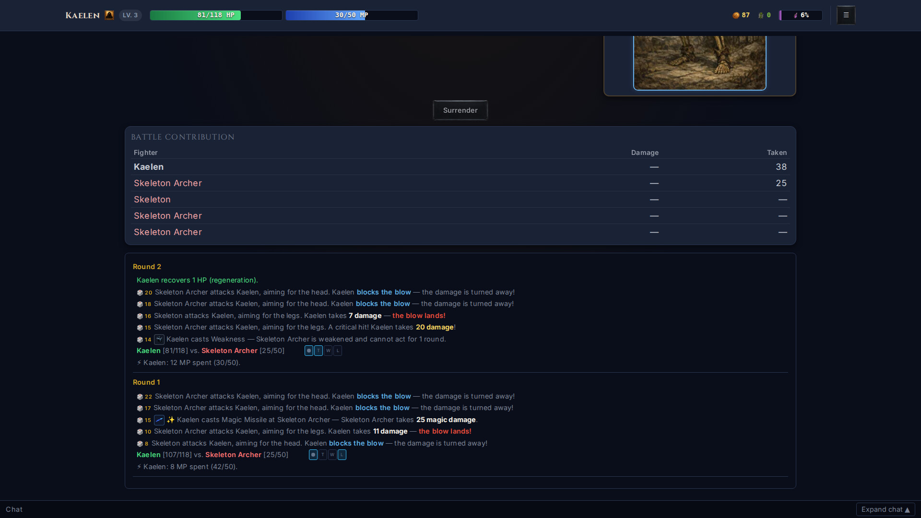Click the Surrender button
Screen dimensions: 921x518
[460, 110]
